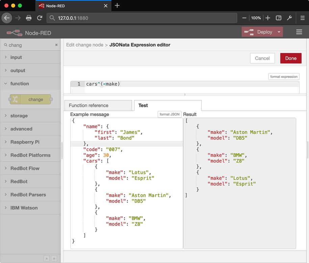Expand the output palette category

point(30,71)
